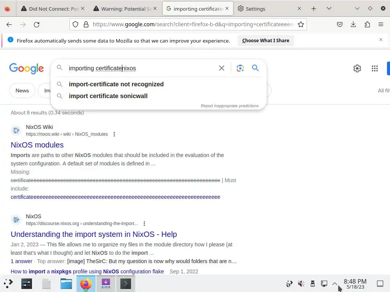Open the clock showing 8:48 PM

pyautogui.click(x=355, y=284)
